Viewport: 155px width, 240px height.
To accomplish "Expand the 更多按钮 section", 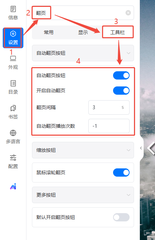I will [83, 195].
